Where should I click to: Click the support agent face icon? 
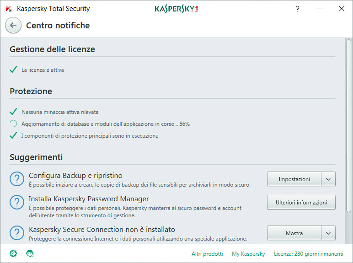tap(30, 253)
